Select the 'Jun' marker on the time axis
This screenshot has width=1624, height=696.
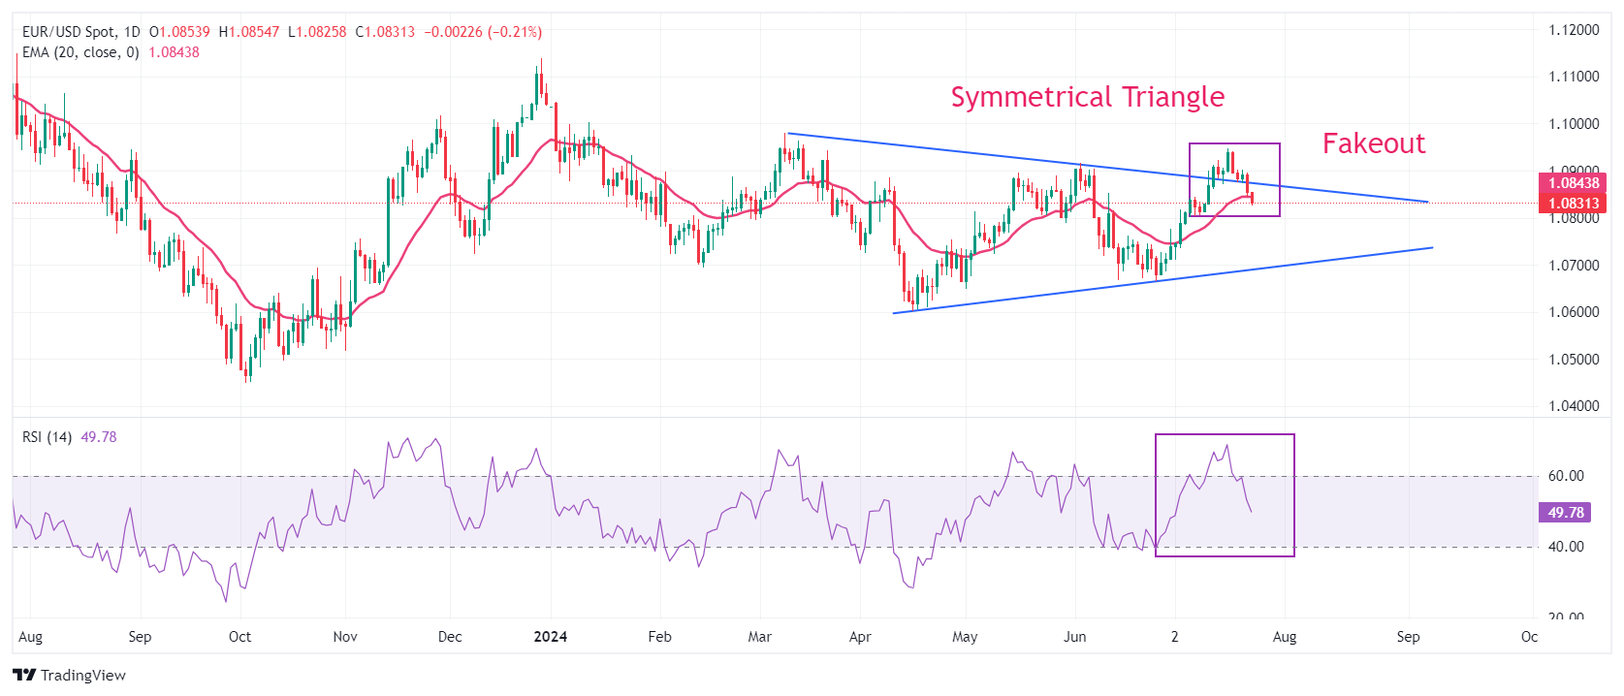1074,637
